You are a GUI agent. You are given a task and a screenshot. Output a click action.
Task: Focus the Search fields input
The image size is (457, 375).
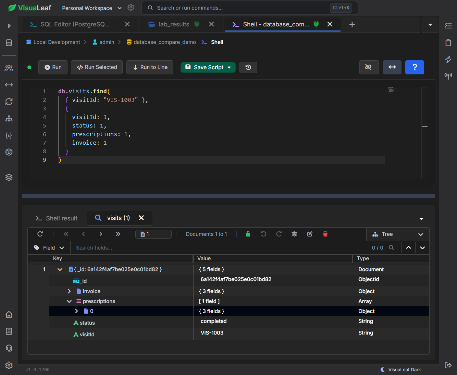(219, 248)
